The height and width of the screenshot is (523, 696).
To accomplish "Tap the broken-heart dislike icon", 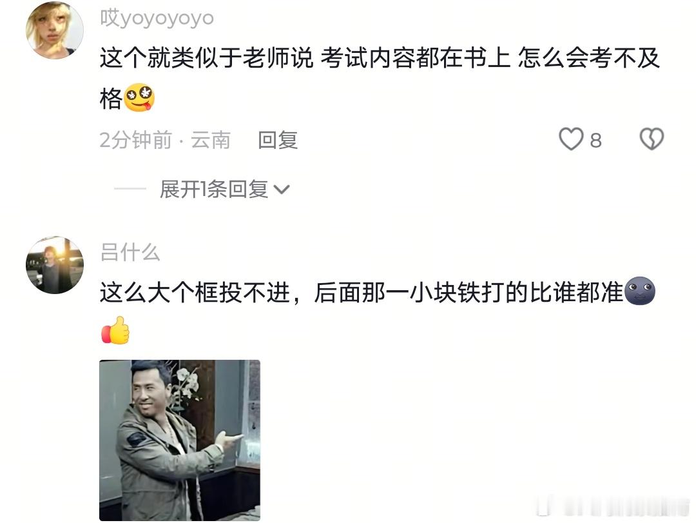I will 652,139.
